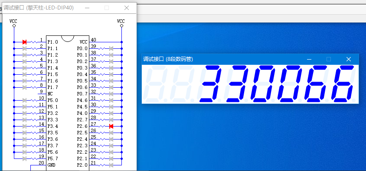366x171 pixels.
Task: Click the LED connected to P1.2
Action: [x=25, y=55]
